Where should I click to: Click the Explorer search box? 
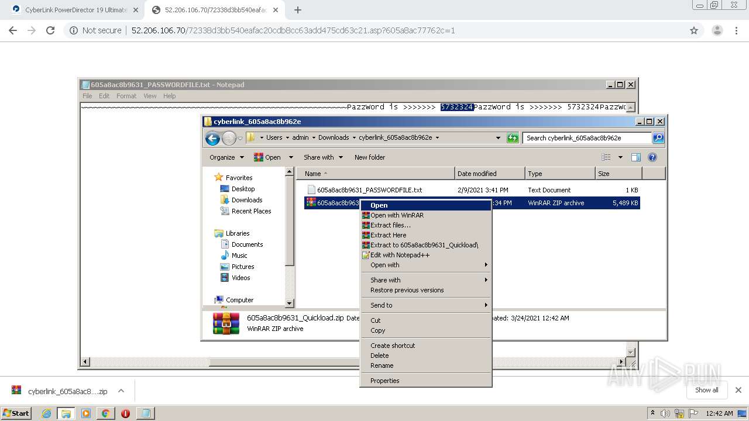point(587,138)
